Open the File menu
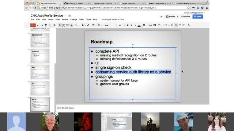This screenshot has height=131, width=234. (33, 20)
